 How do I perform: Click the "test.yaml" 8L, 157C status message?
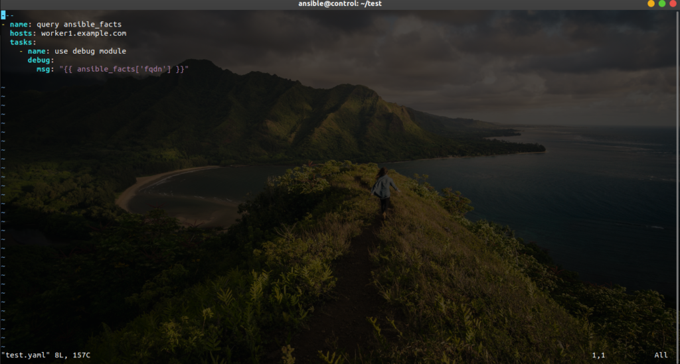click(x=46, y=355)
